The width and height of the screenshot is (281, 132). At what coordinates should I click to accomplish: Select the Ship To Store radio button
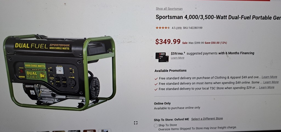coord(156,126)
